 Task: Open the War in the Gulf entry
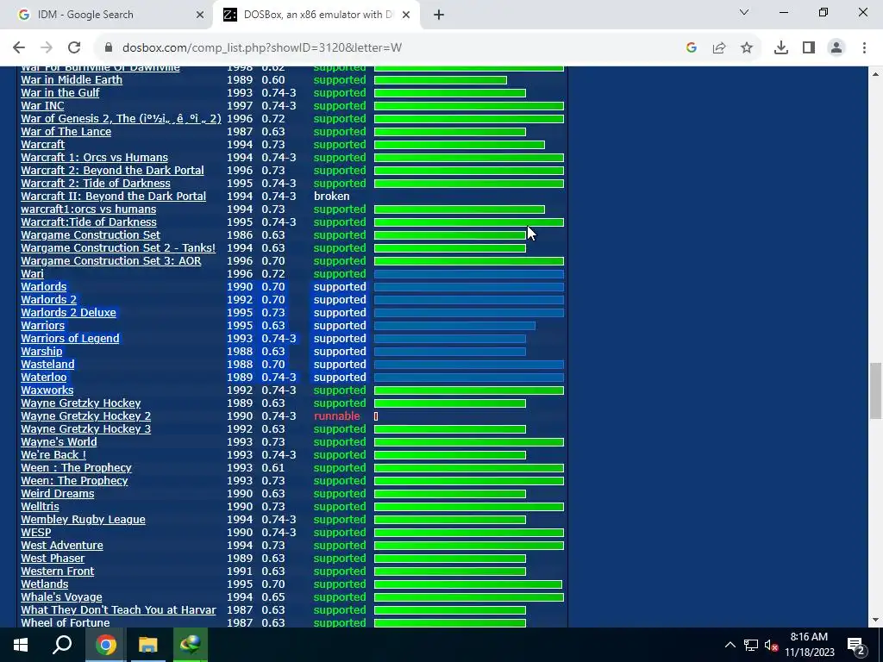59,93
